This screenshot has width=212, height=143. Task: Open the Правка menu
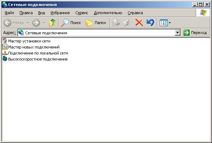[x=26, y=13]
